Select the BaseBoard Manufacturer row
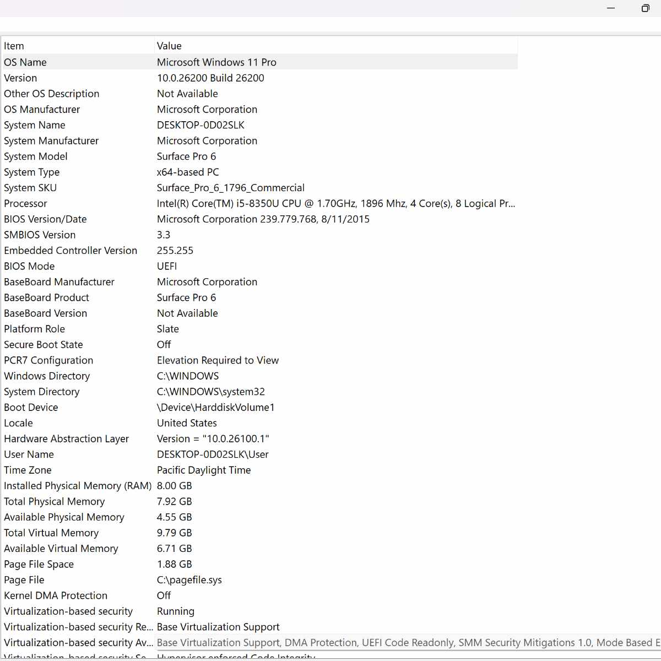 [x=259, y=282]
